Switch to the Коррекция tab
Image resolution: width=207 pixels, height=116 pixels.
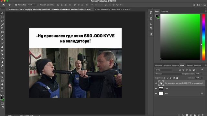pos(175,65)
